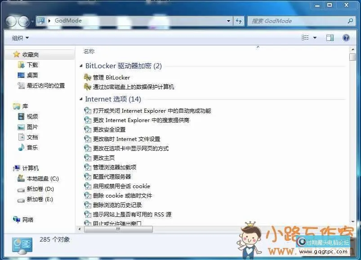Click the back navigation arrow
This screenshot has width=361, height=260.
pos(12,21)
